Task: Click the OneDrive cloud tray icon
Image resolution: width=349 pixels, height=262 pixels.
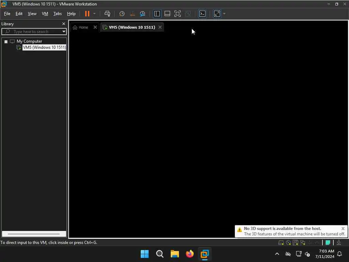Action: pyautogui.click(x=288, y=254)
